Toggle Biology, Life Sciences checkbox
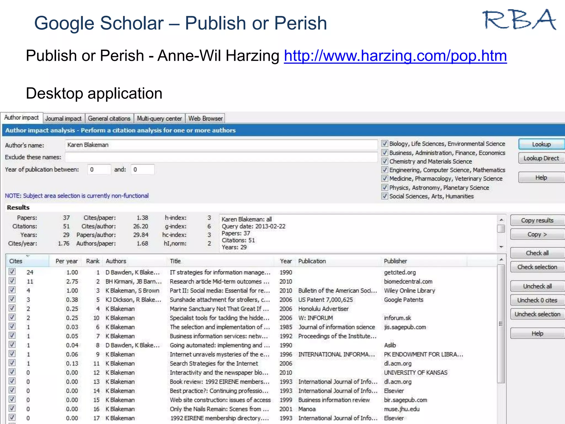This screenshot has width=565, height=424. click(385, 144)
